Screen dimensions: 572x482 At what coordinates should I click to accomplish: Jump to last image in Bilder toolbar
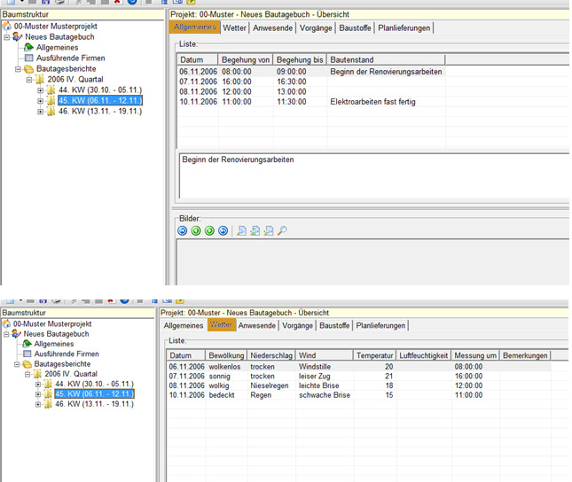coord(223,230)
